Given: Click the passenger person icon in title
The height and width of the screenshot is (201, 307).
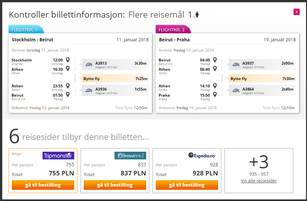Looking at the screenshot, I should click(x=197, y=15).
